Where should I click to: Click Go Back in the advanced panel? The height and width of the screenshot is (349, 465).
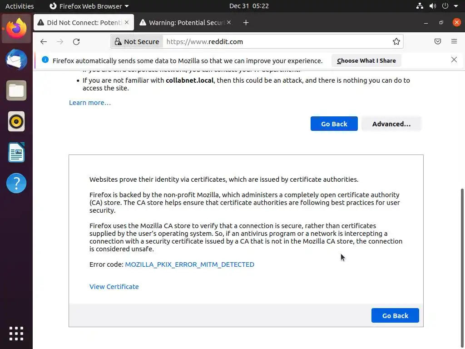395,315
